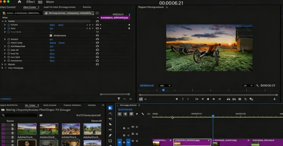Click the Extract button
This screenshot has width=283, height=146.
(x=234, y=99)
